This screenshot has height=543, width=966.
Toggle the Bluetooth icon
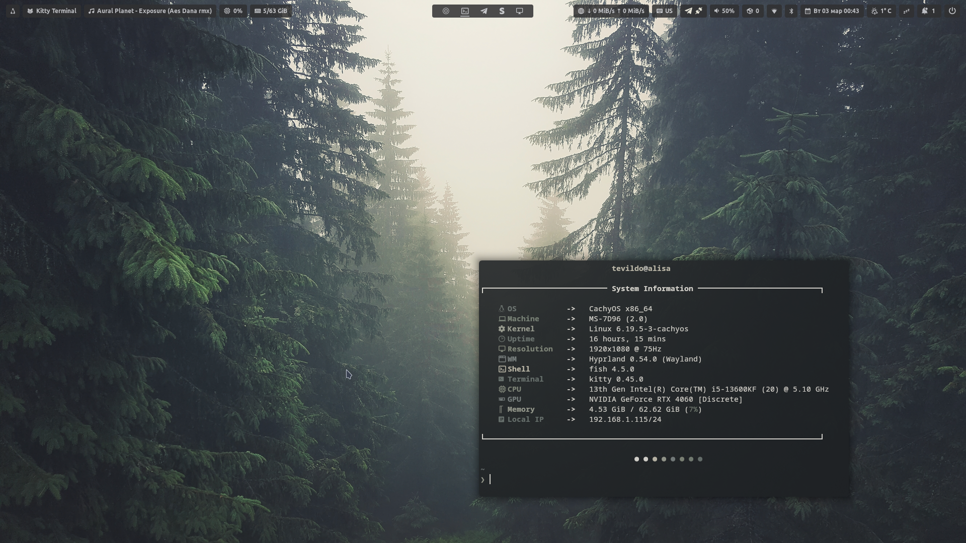(791, 11)
